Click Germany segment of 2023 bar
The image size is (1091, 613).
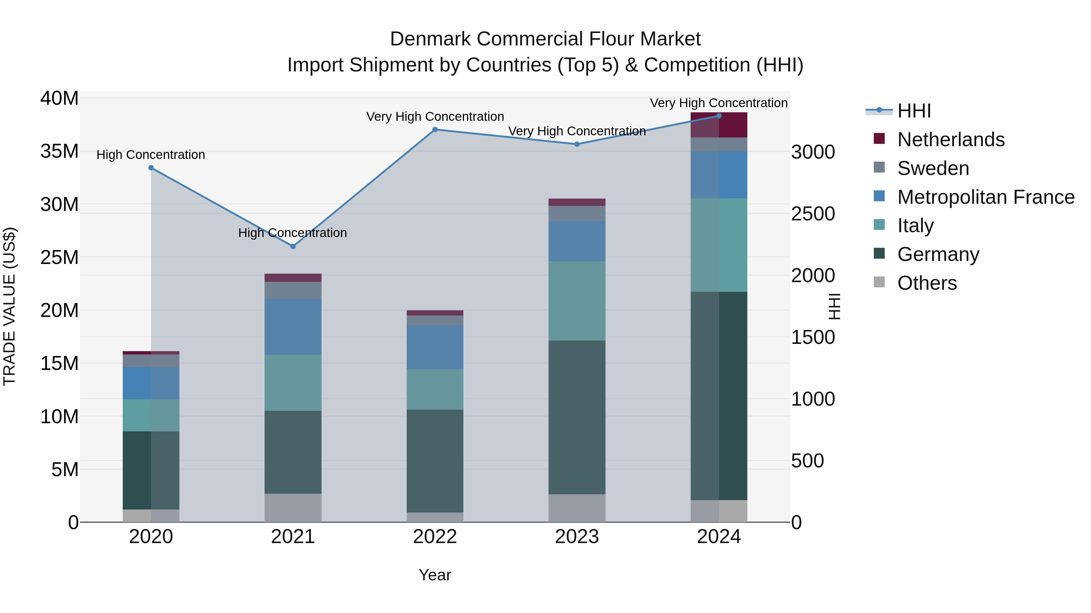pyautogui.click(x=577, y=417)
